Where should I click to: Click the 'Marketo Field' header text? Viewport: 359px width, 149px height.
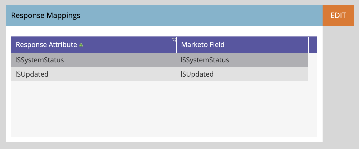203,45
